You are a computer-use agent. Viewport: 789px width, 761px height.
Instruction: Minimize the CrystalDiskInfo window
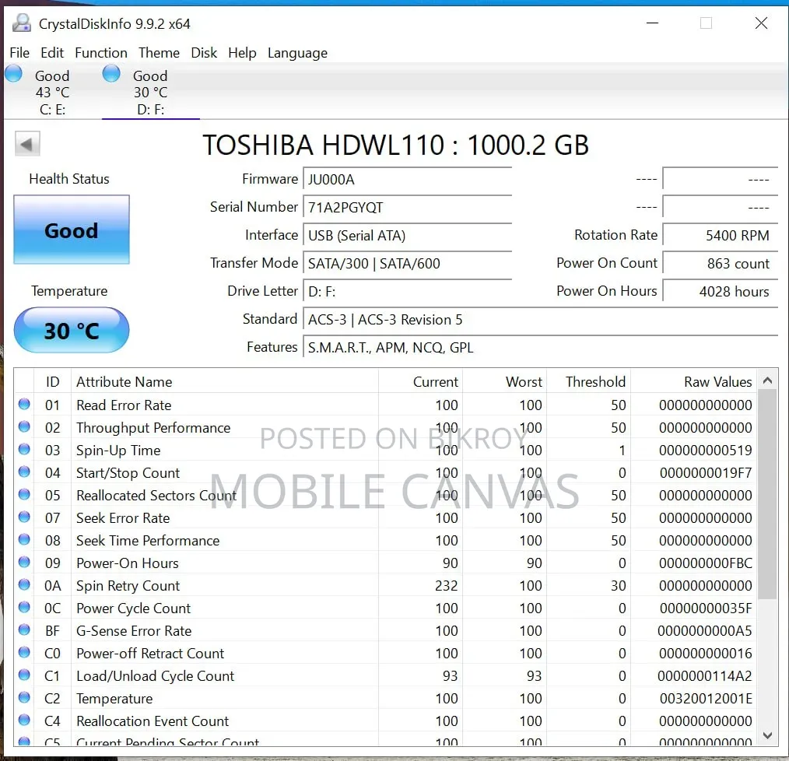coord(653,23)
